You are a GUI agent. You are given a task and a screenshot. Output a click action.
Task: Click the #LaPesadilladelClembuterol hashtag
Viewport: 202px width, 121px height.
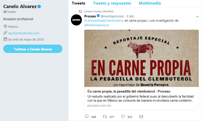pyautogui.click(x=104, y=21)
